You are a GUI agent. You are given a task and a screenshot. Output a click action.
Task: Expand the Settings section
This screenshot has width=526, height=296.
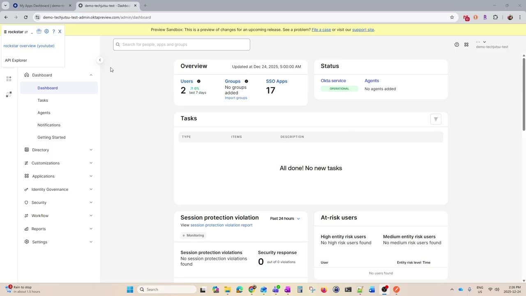[x=58, y=242]
